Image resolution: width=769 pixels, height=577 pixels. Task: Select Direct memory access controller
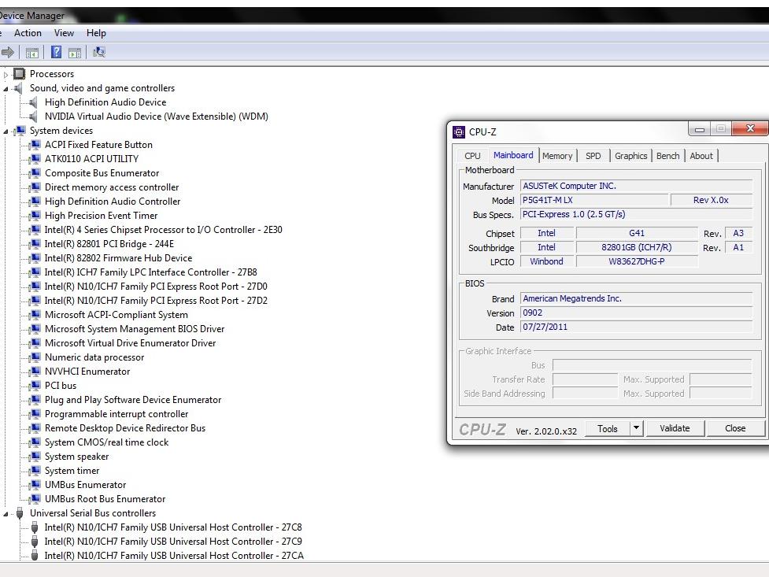click(x=112, y=187)
